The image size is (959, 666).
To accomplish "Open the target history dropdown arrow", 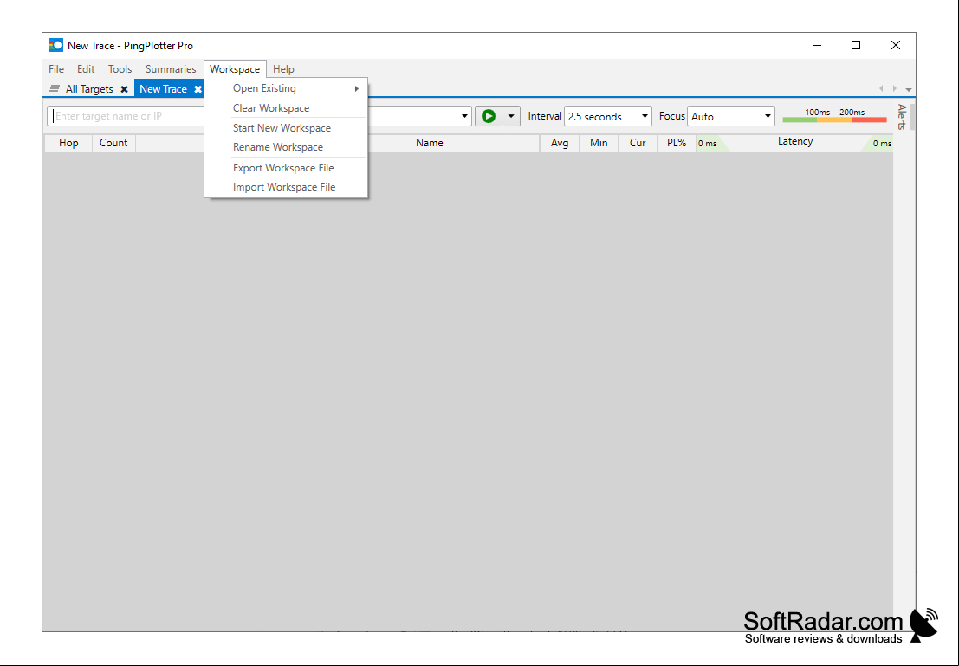I will tap(464, 116).
